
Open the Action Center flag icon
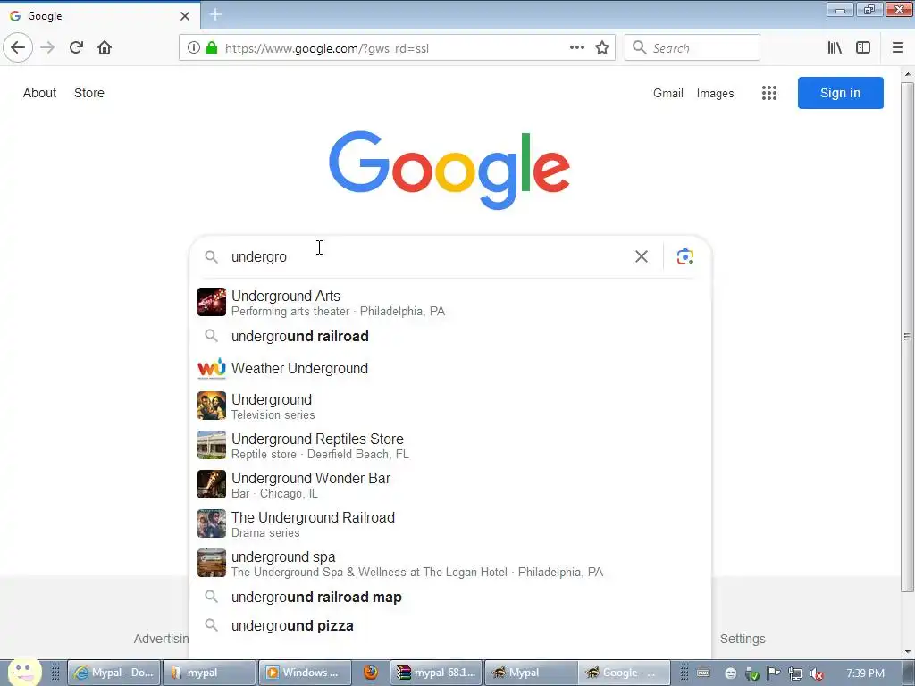[773, 673]
